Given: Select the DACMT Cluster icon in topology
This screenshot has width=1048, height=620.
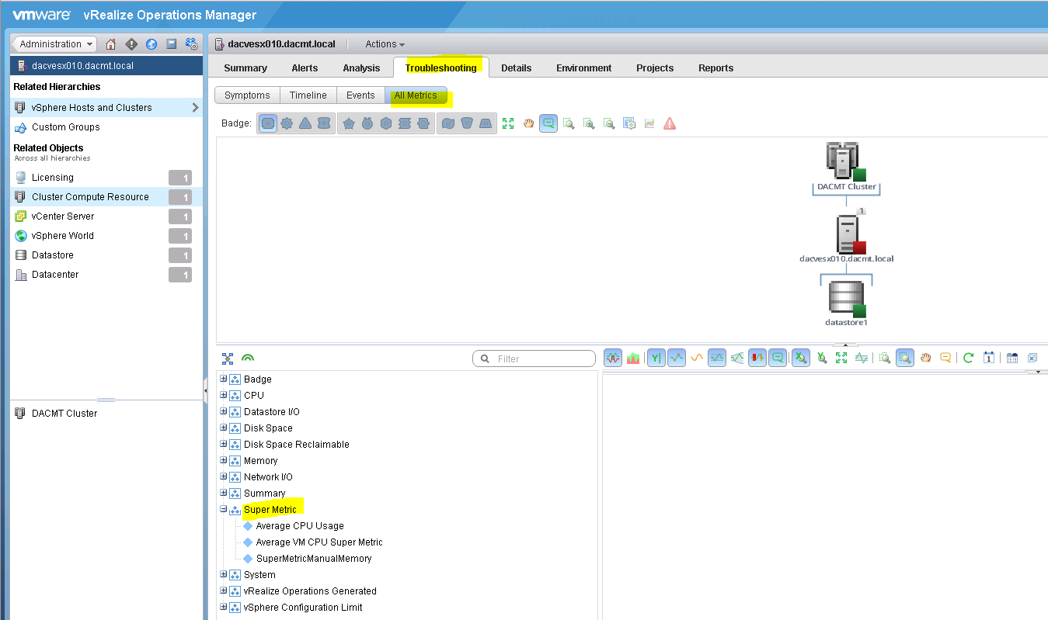Looking at the screenshot, I should point(845,161).
